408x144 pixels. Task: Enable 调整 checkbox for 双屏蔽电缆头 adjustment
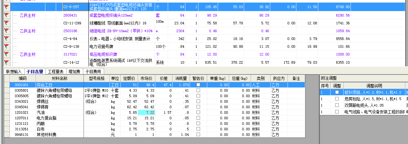337,105
